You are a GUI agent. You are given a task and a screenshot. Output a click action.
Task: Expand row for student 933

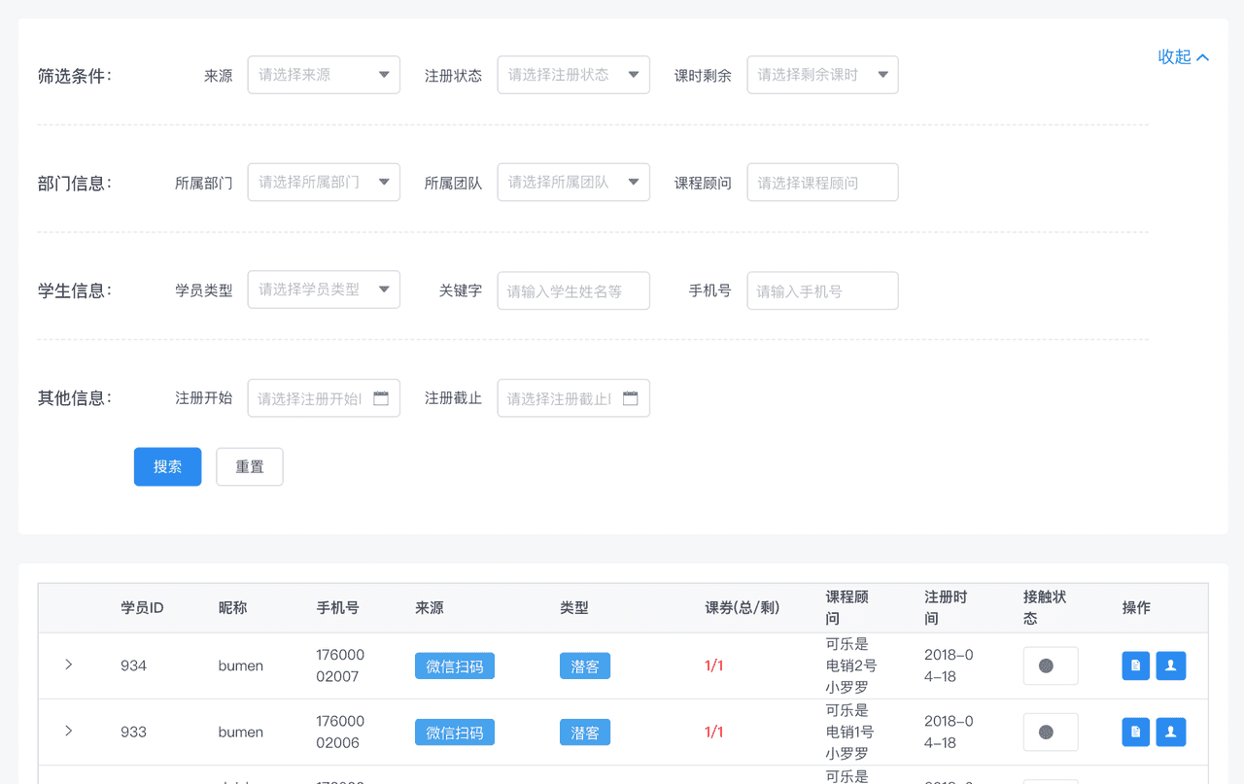pyautogui.click(x=69, y=731)
